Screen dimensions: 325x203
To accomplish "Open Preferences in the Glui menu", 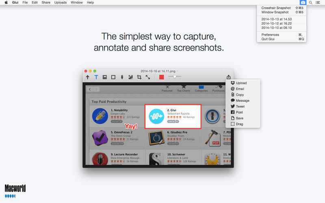I will pos(270,35).
